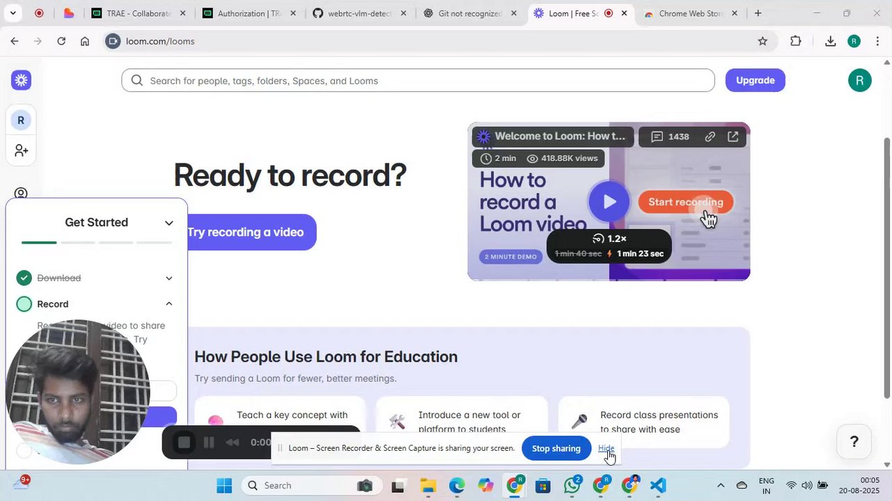892x501 pixels.
Task: Open Visual Studio Code from taskbar
Action: point(658,486)
